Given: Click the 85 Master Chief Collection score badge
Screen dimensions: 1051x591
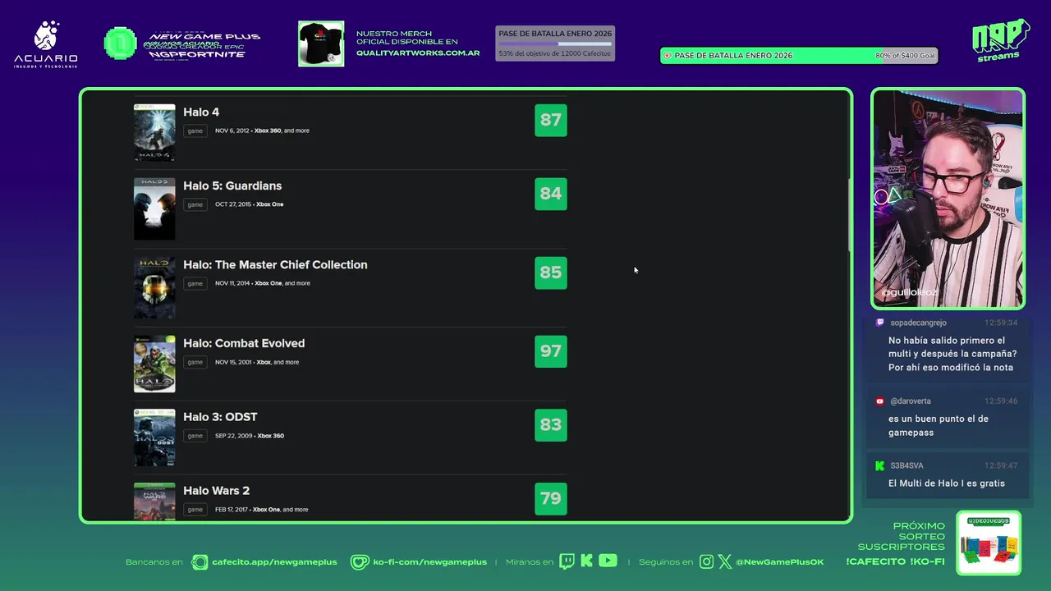Looking at the screenshot, I should point(551,273).
